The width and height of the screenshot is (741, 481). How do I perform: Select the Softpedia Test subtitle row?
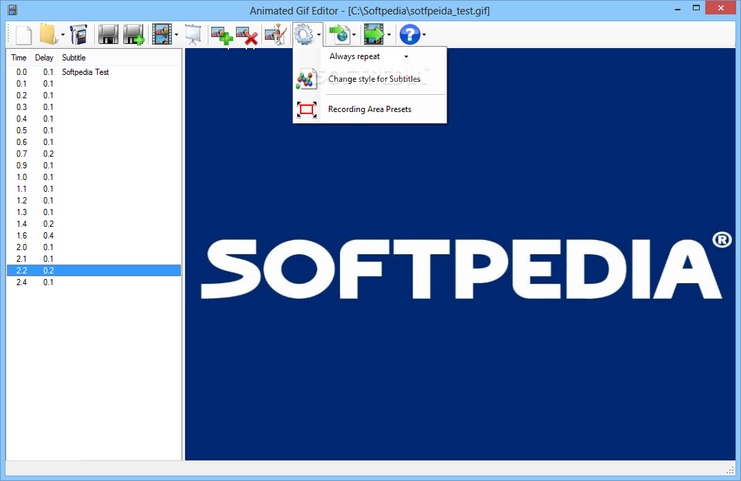click(94, 72)
